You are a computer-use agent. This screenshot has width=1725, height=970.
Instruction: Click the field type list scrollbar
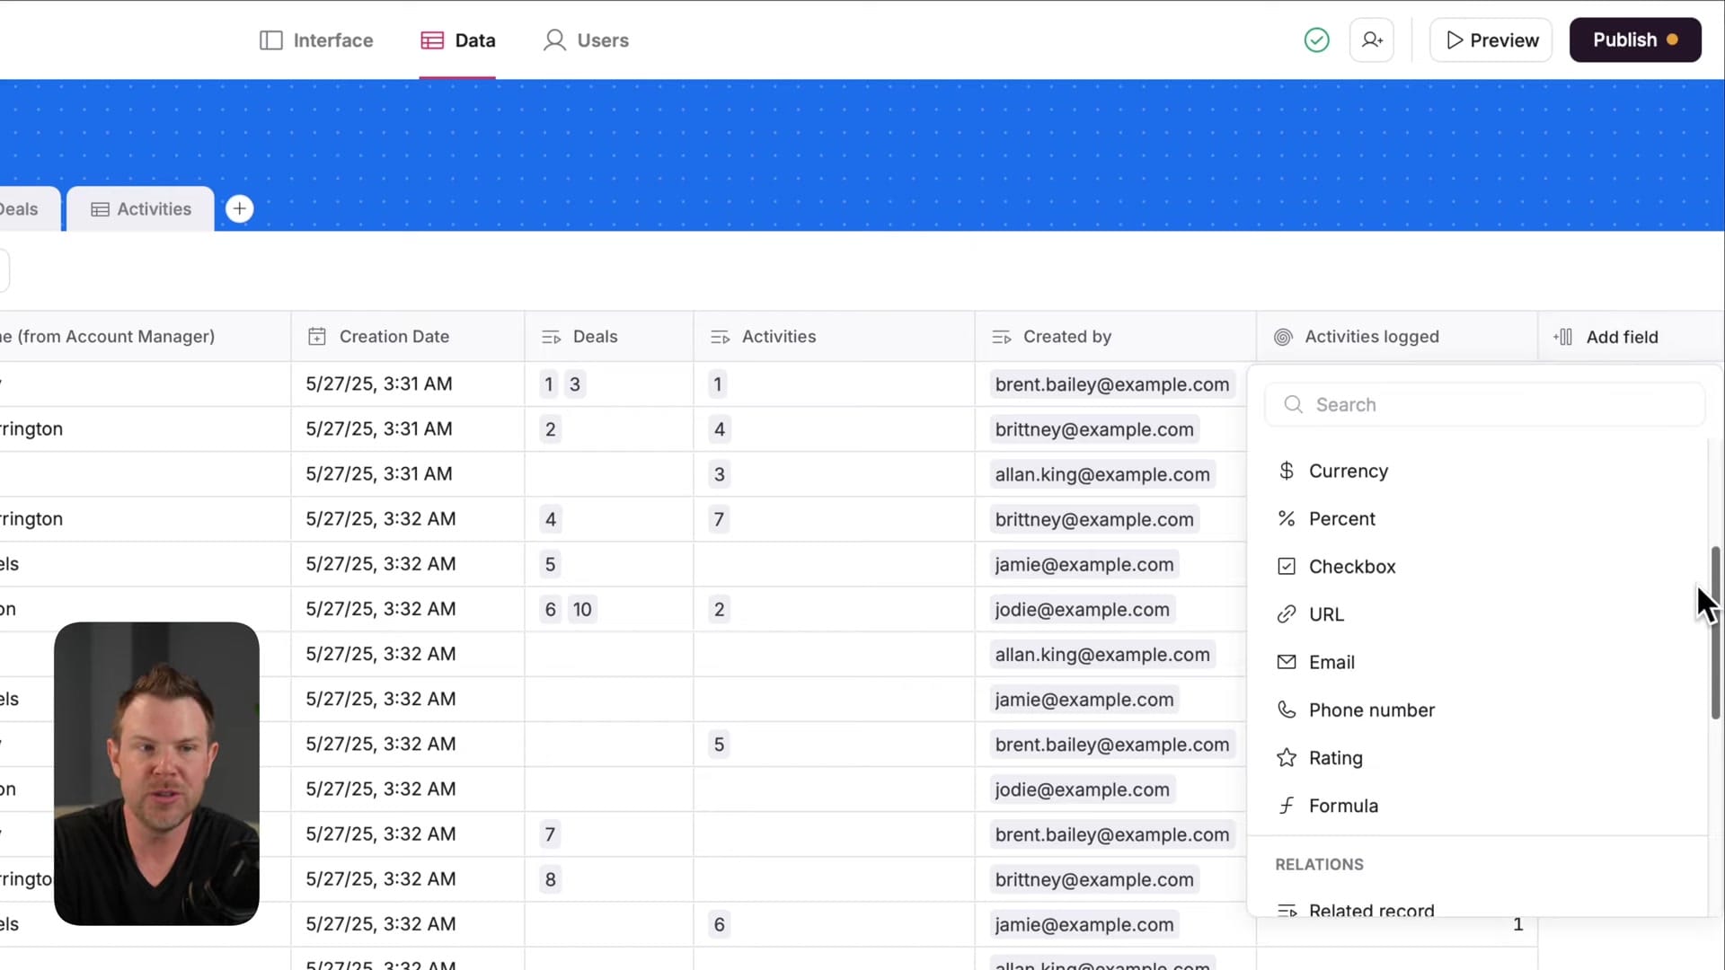coord(1715,632)
